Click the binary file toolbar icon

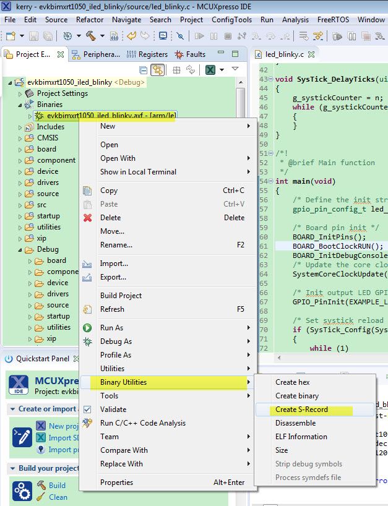[114, 36]
